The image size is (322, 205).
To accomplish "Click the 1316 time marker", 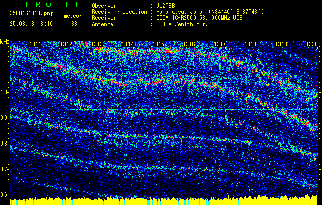I will 189,44.
